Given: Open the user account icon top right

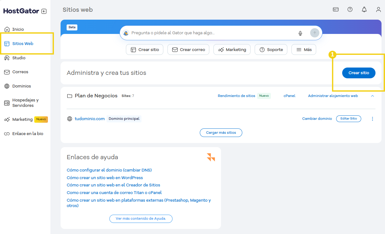Looking at the screenshot, I should coord(378,10).
